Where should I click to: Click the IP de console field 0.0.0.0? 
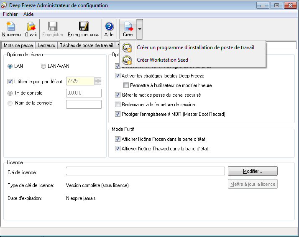(x=84, y=93)
